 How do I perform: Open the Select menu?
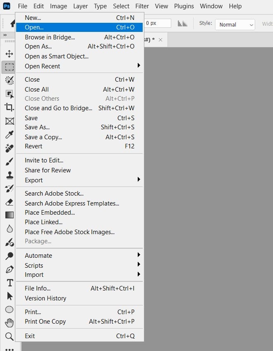121,6
